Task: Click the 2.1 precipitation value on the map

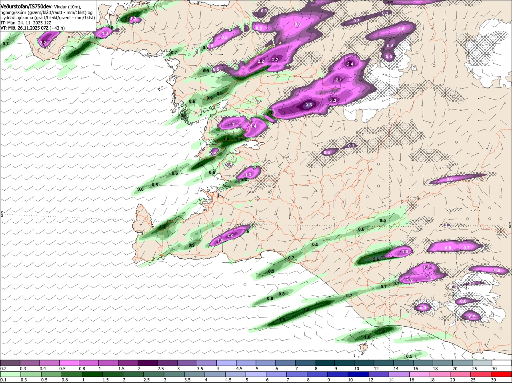Action: 339,80
